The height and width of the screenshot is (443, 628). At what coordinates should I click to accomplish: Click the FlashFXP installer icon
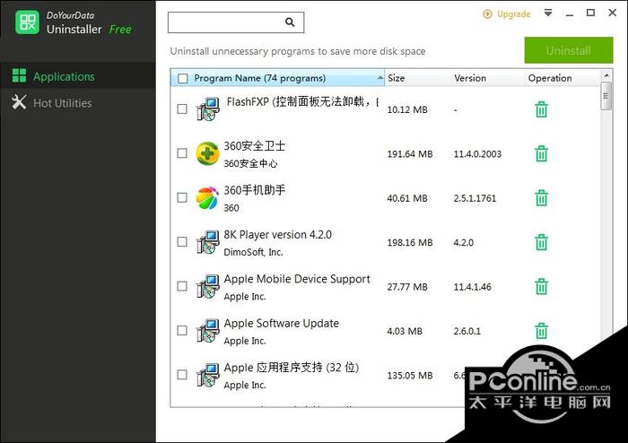pos(208,109)
